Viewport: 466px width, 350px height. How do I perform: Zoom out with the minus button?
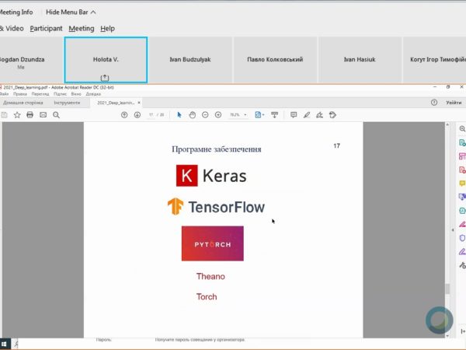click(206, 114)
